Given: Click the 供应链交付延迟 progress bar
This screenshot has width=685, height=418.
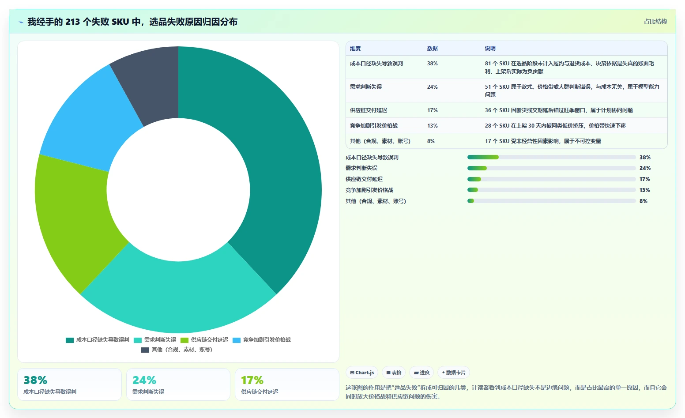Looking at the screenshot, I should pyautogui.click(x=551, y=179).
